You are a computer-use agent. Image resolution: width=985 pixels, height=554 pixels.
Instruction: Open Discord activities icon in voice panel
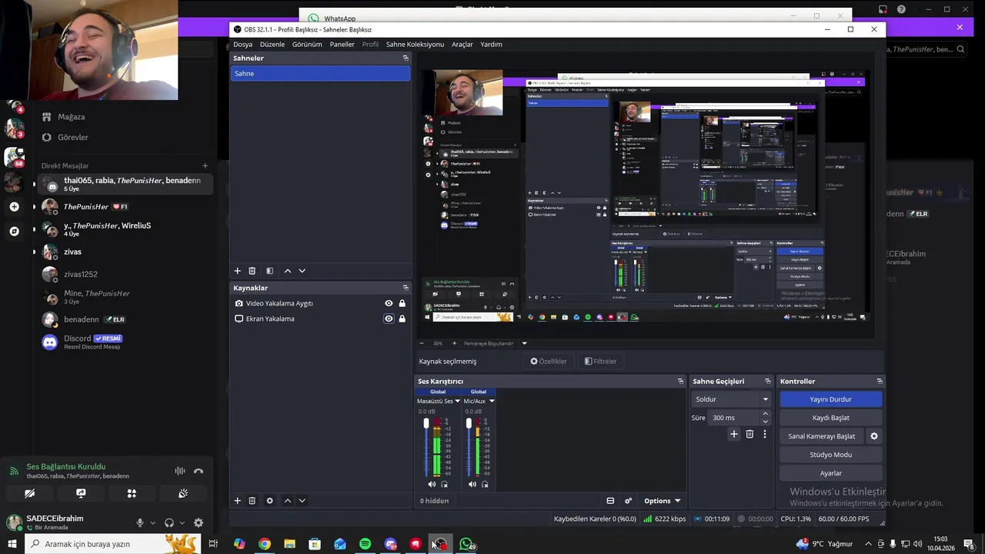click(132, 493)
